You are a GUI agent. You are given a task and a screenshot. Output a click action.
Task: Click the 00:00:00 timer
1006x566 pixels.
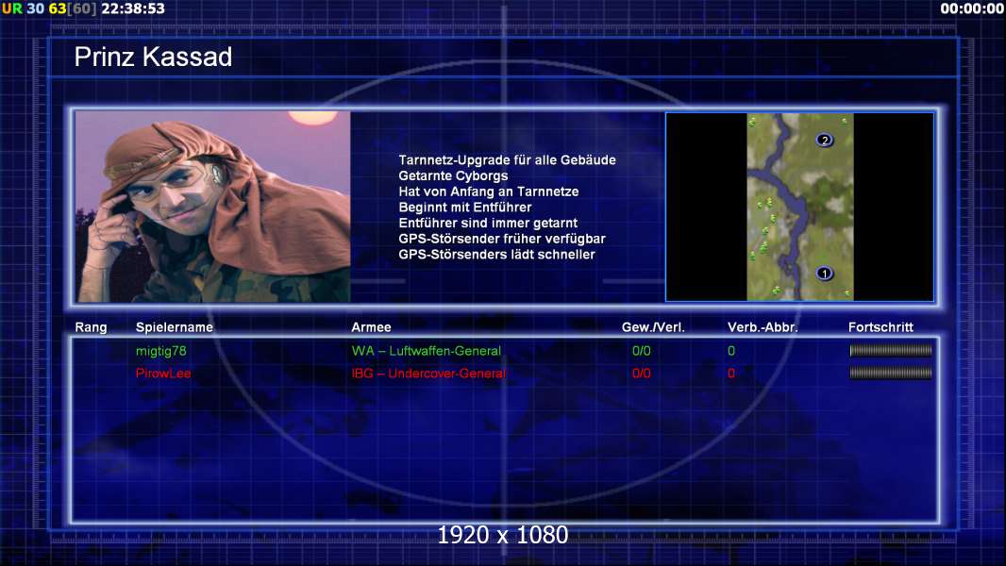972,8
